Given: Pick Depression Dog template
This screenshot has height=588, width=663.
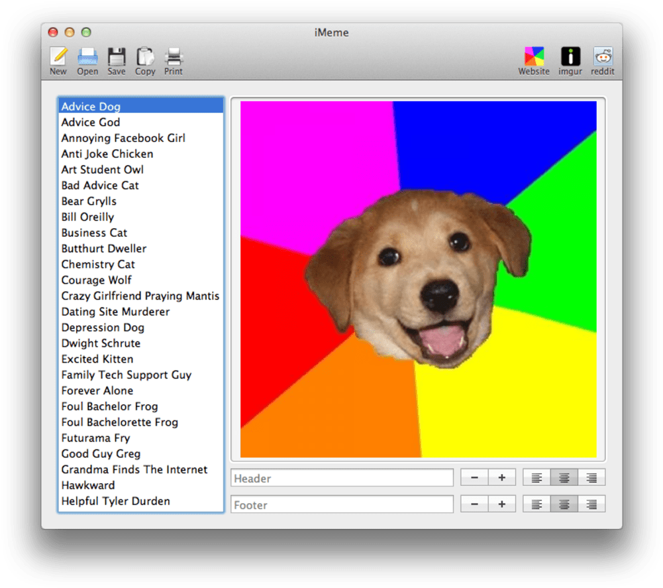Looking at the screenshot, I should [141, 327].
